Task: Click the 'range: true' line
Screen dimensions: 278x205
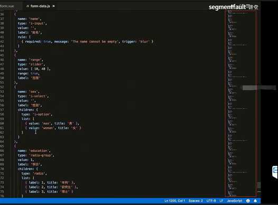Action: 29,73
